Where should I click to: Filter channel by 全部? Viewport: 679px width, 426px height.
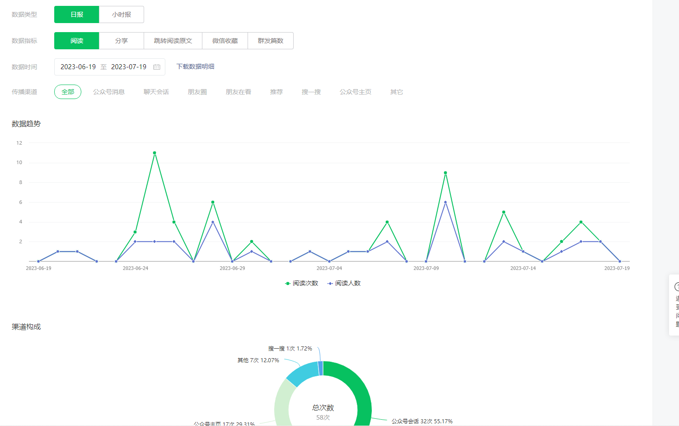(x=68, y=92)
